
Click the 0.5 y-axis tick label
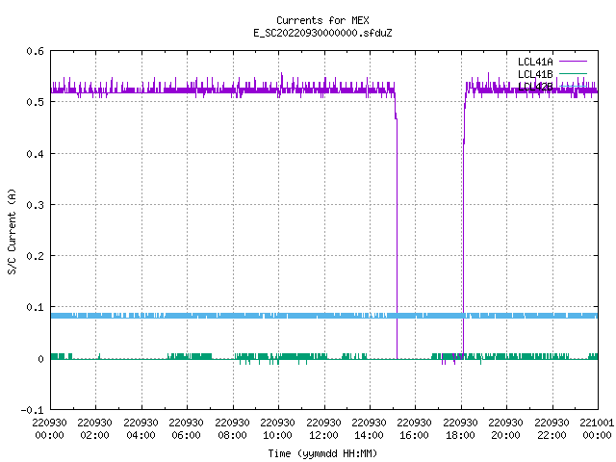point(35,102)
